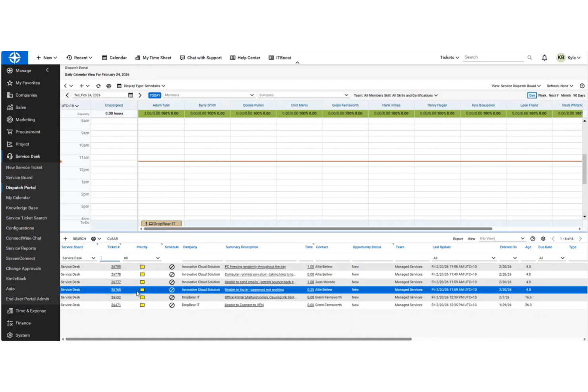Open the View Service Dispatch Board dropdown

516,86
